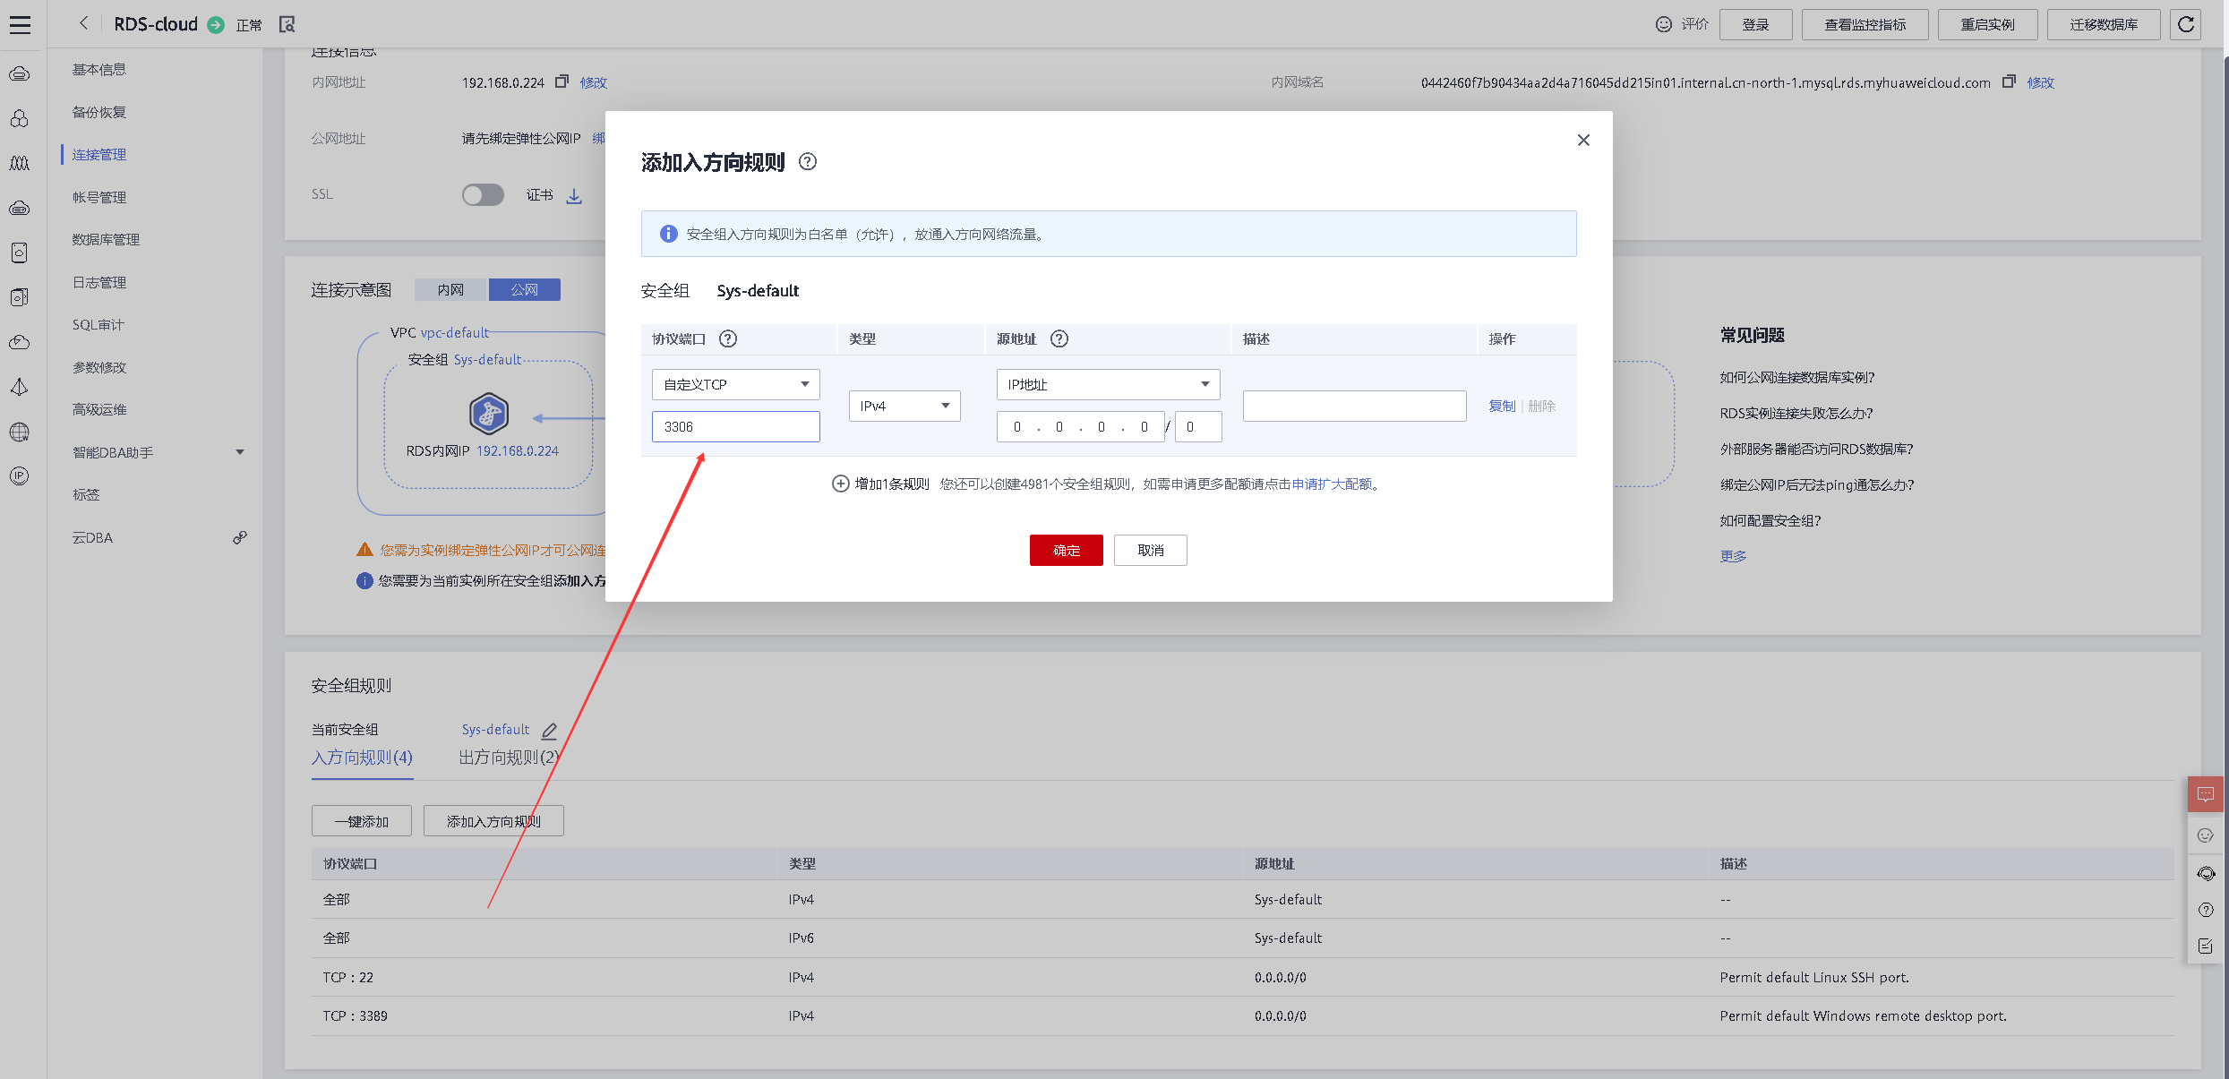Switch to 出方向规则 tab
2229x1079 pixels.
pyautogui.click(x=509, y=758)
